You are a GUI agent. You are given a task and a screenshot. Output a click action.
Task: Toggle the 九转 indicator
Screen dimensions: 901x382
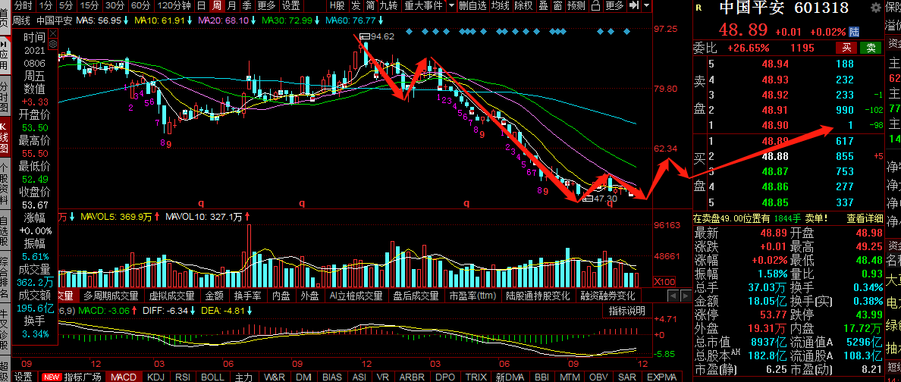tap(388, 5)
